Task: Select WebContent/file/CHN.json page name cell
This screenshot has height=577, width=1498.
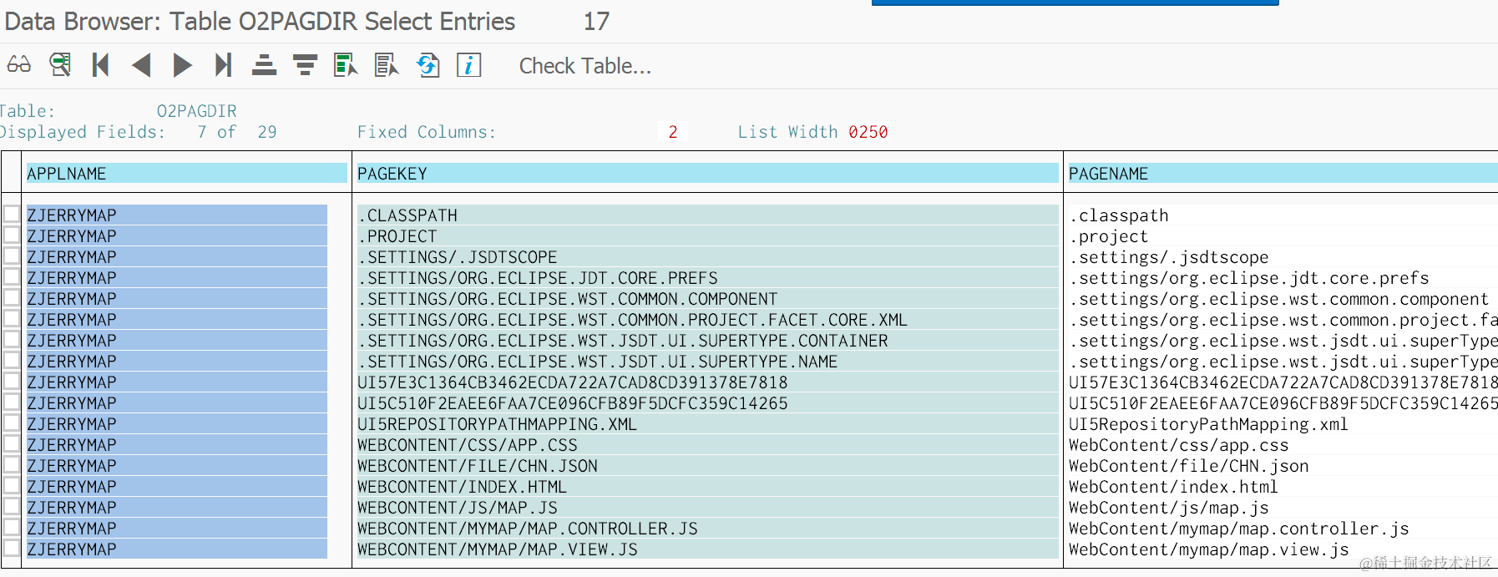Action: [x=1283, y=466]
